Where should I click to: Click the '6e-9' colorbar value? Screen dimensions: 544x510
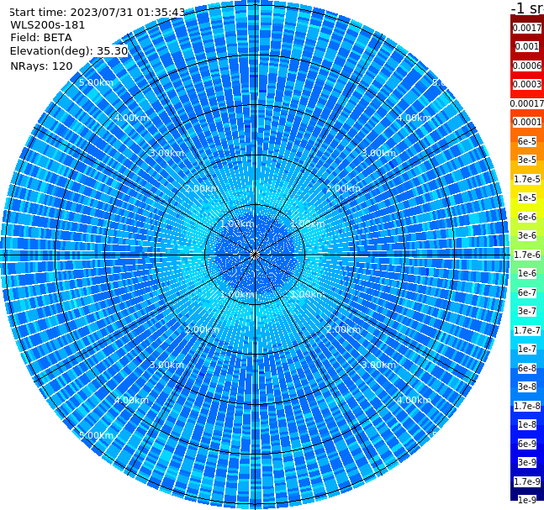click(527, 444)
